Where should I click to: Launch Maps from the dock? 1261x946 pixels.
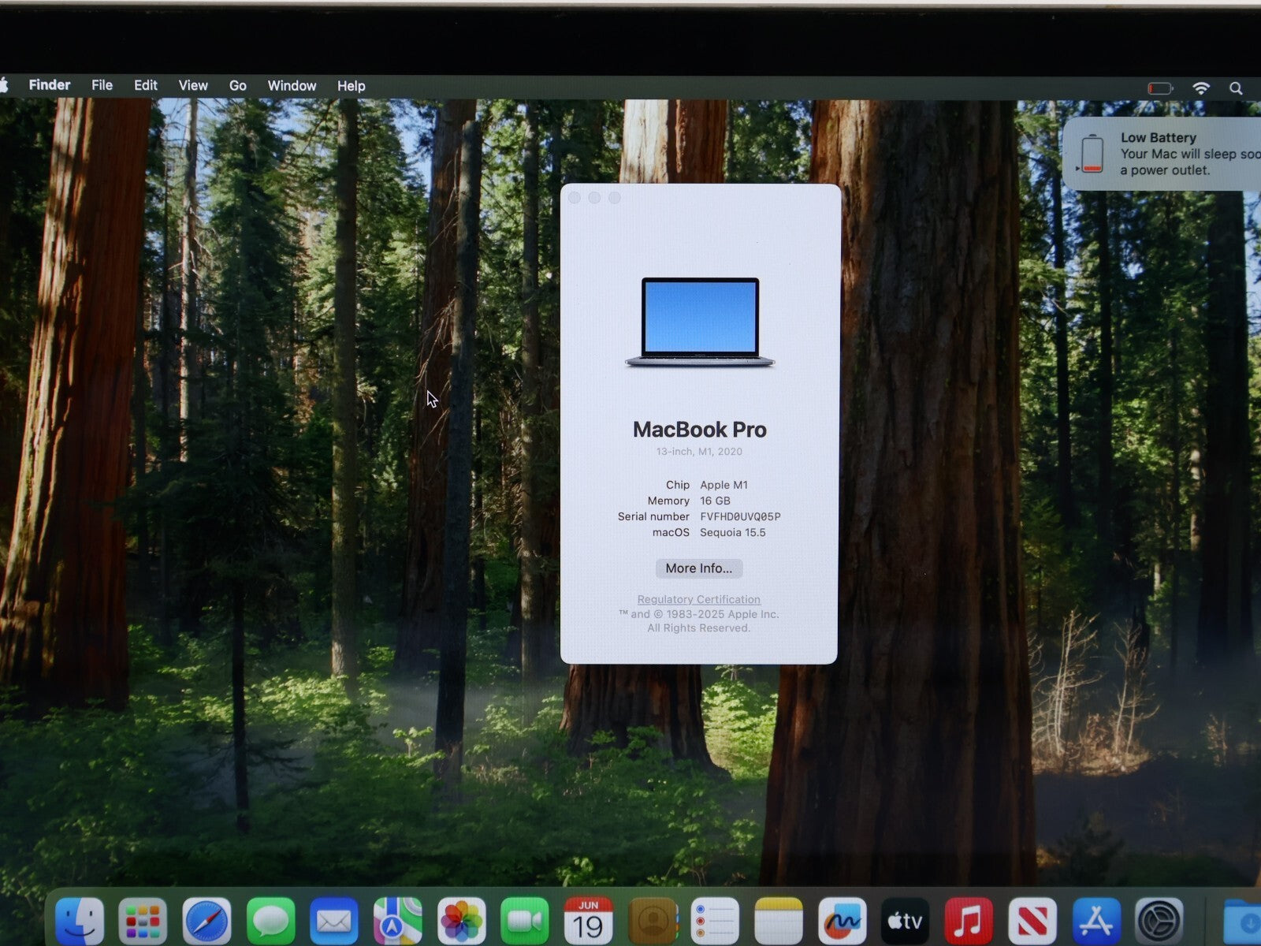tap(397, 921)
